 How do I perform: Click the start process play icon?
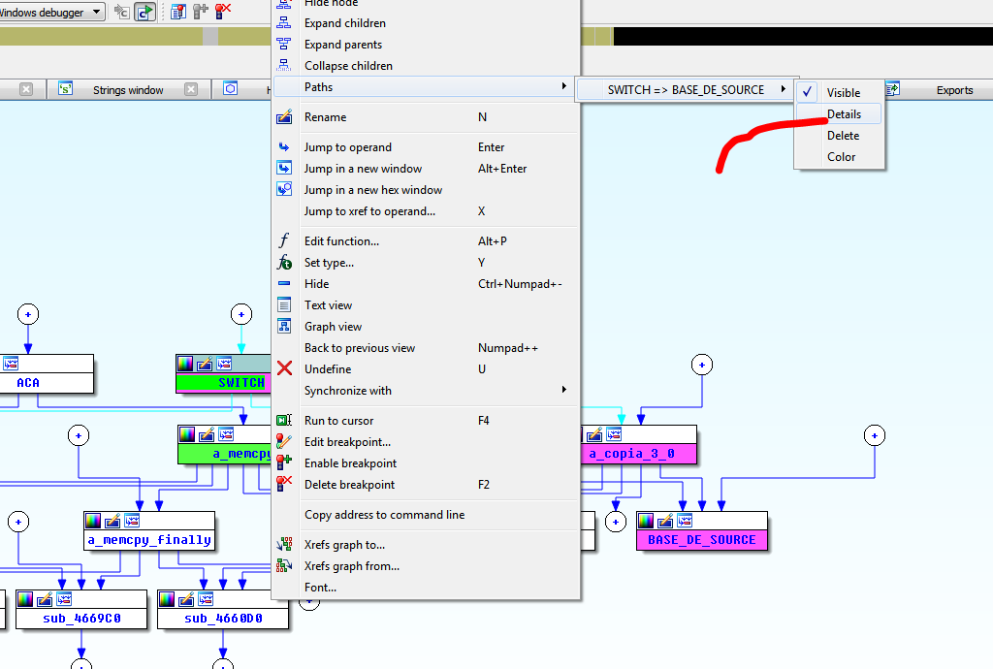[144, 12]
